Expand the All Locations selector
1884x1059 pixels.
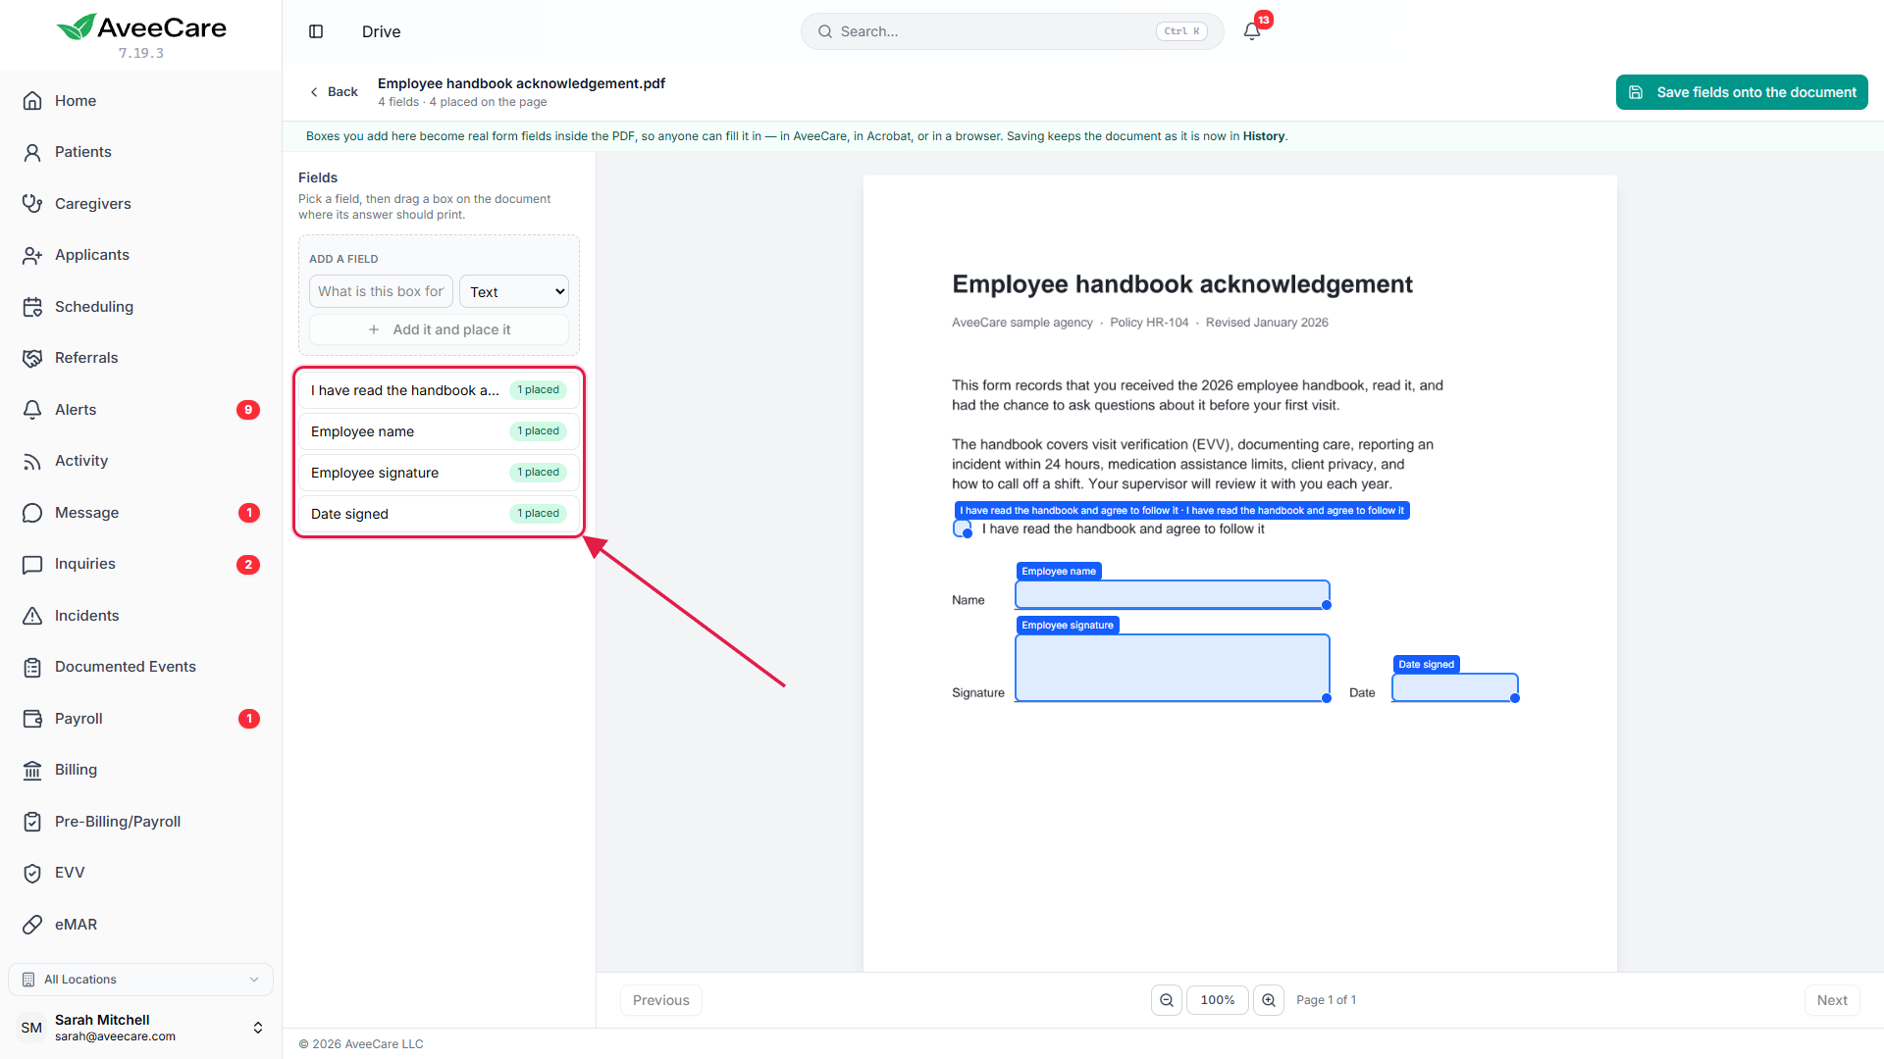140,980
